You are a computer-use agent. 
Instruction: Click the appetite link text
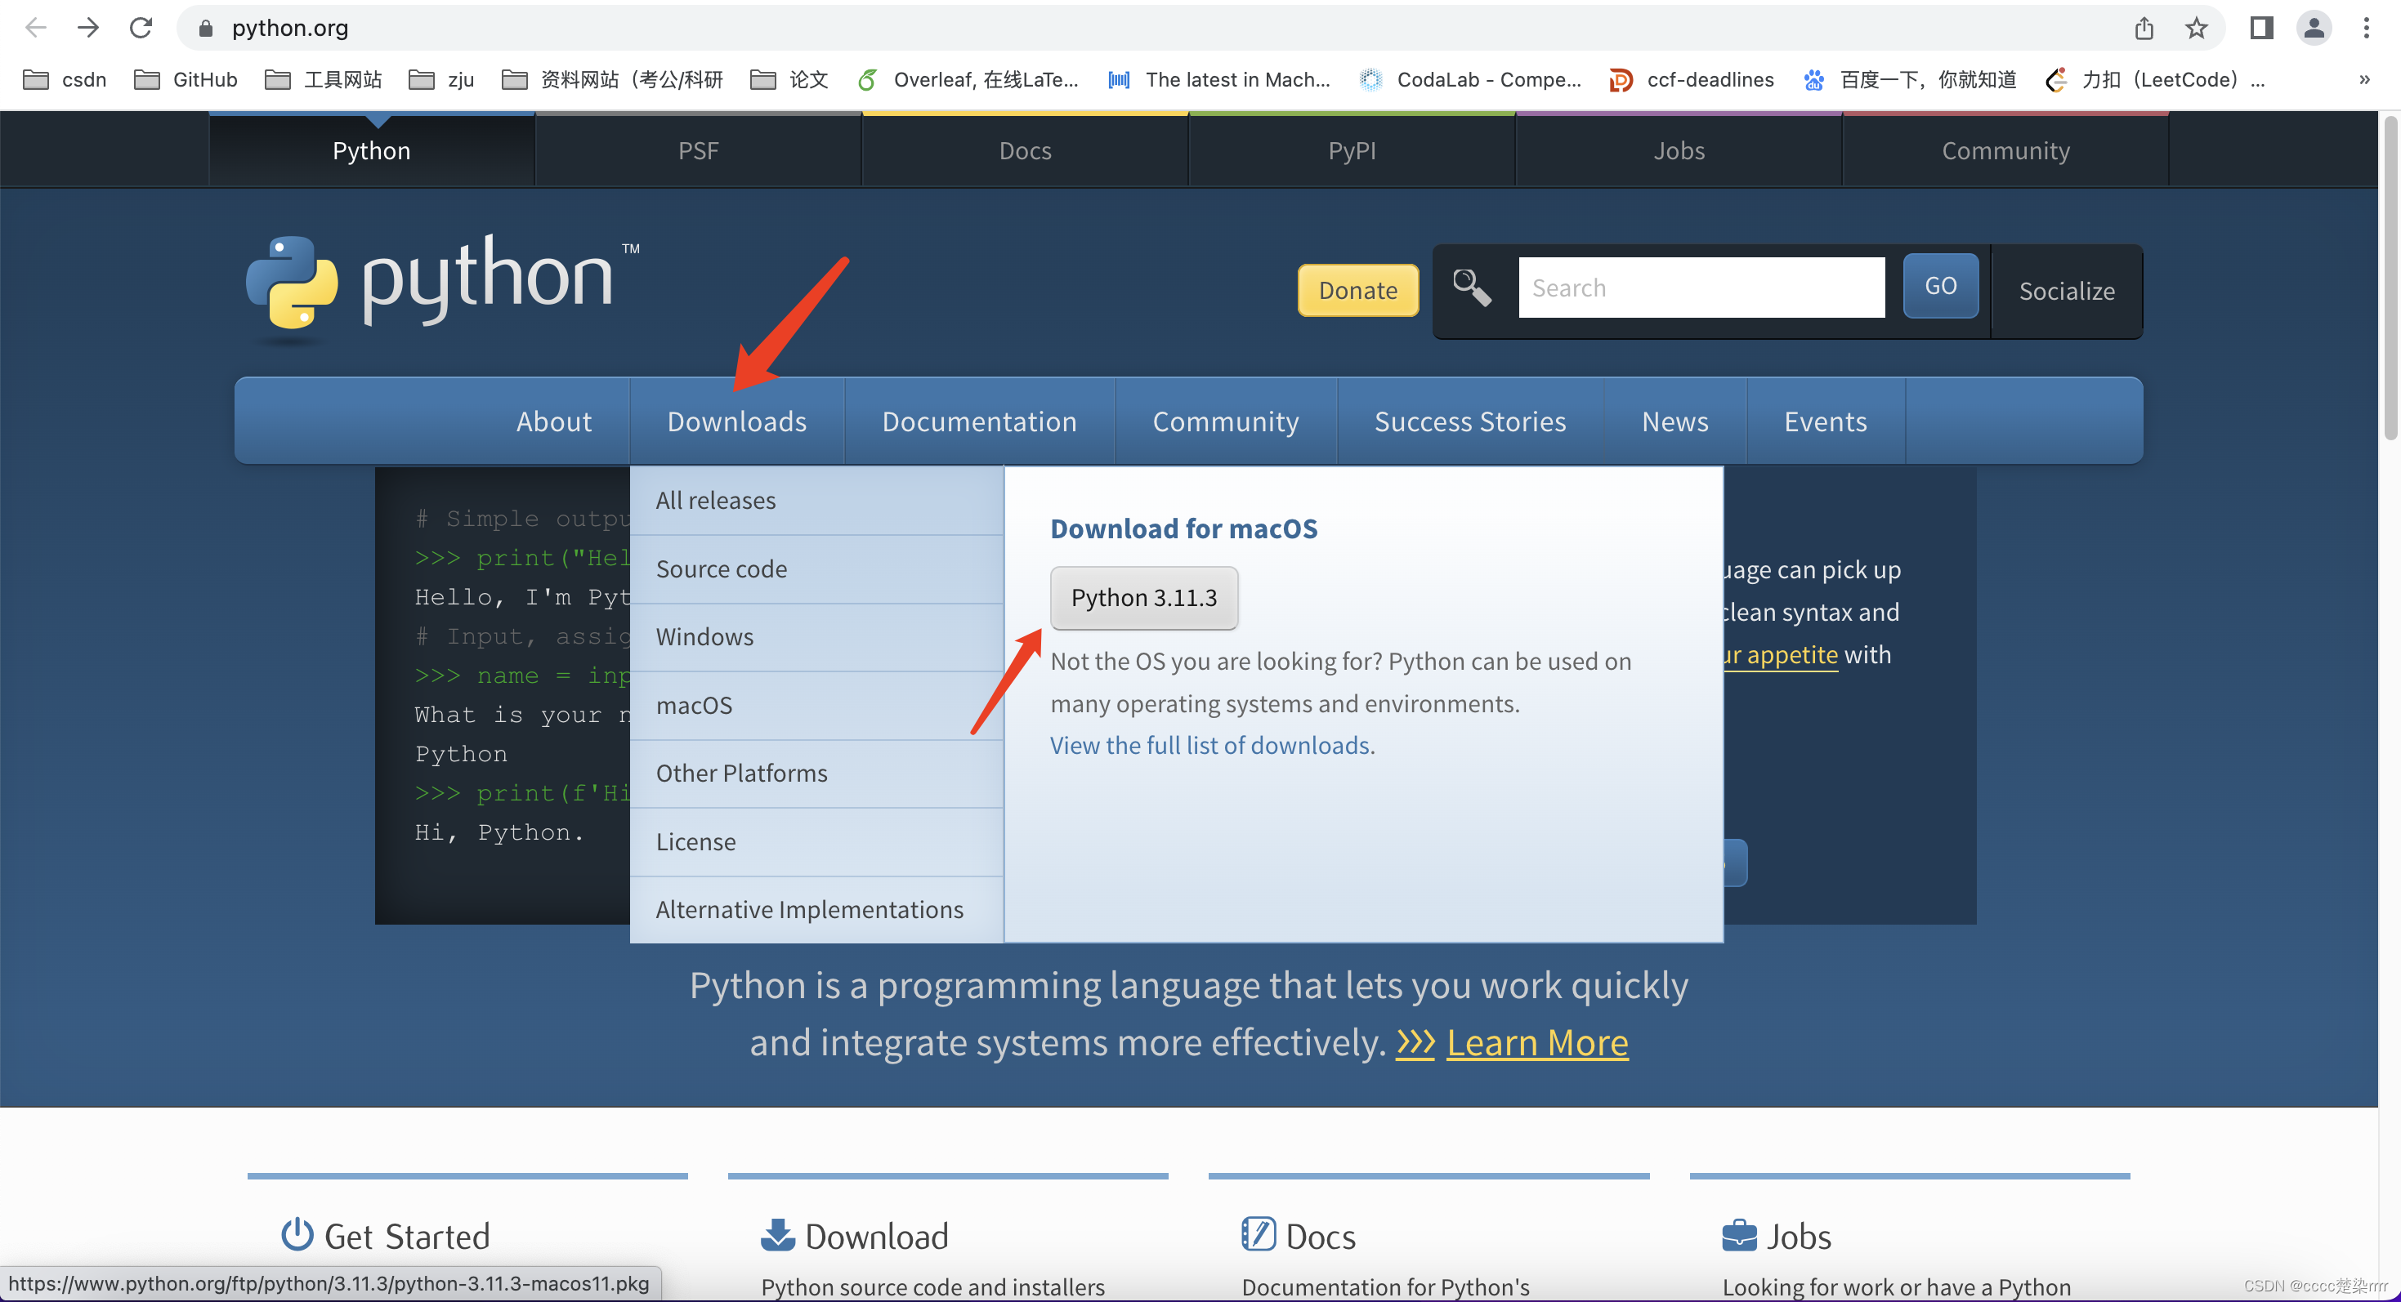1782,655
